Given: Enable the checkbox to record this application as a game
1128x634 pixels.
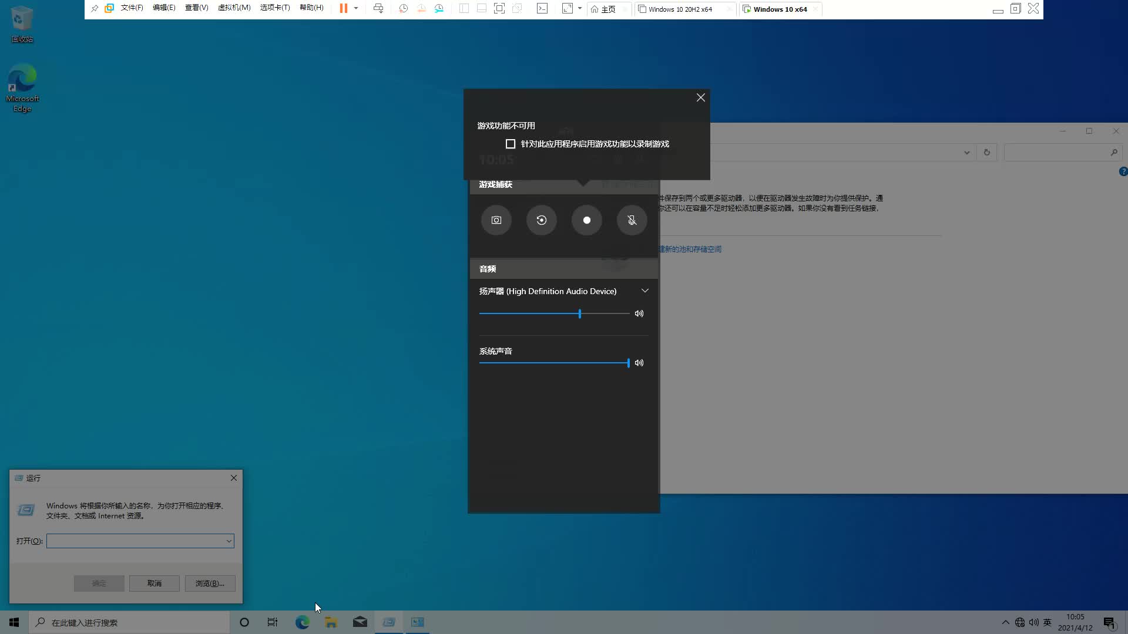Looking at the screenshot, I should tap(511, 143).
